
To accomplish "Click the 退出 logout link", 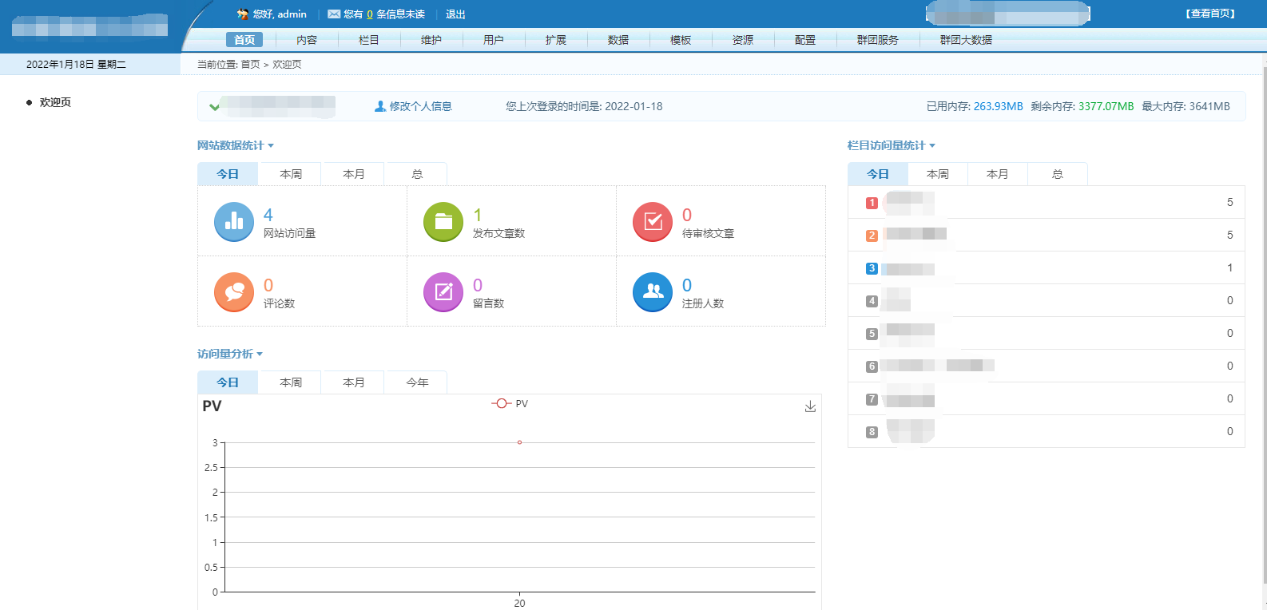I will tap(455, 14).
